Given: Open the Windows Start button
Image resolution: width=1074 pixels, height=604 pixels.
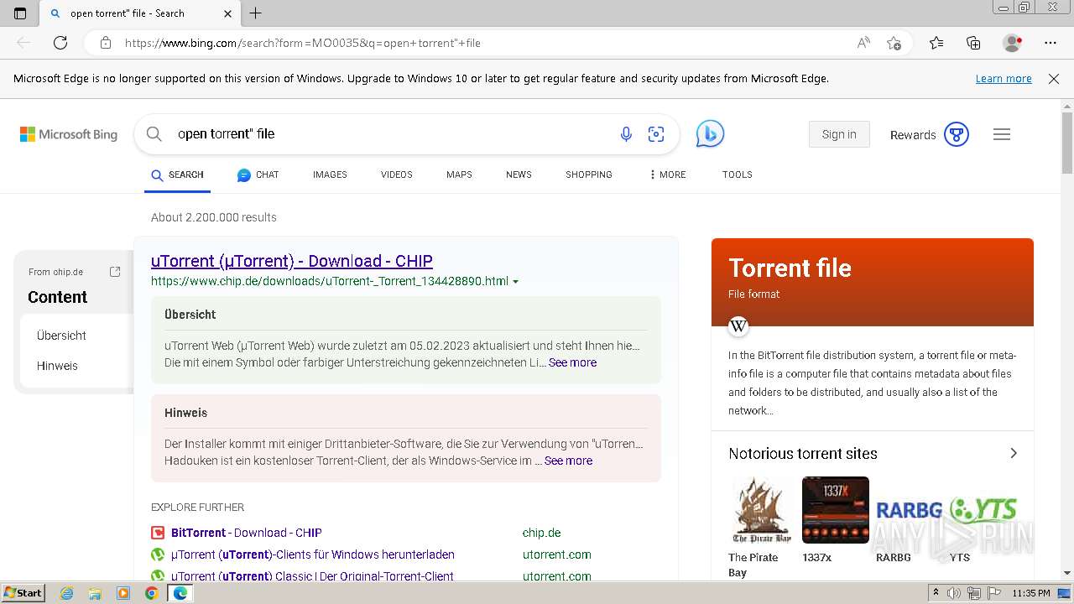Looking at the screenshot, I should pos(23,593).
